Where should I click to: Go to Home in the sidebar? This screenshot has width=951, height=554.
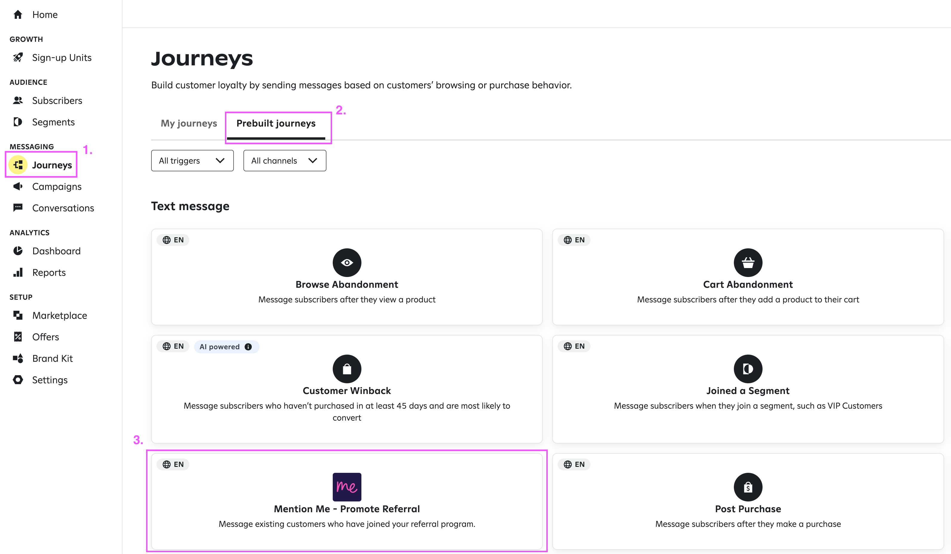45,15
